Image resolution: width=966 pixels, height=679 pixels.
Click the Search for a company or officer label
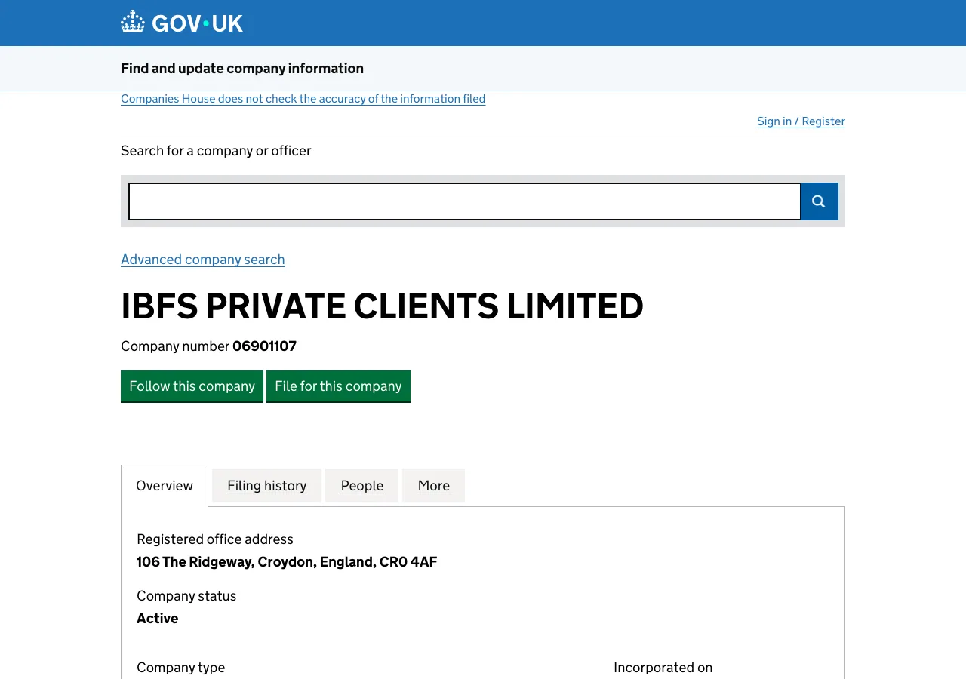(x=216, y=150)
